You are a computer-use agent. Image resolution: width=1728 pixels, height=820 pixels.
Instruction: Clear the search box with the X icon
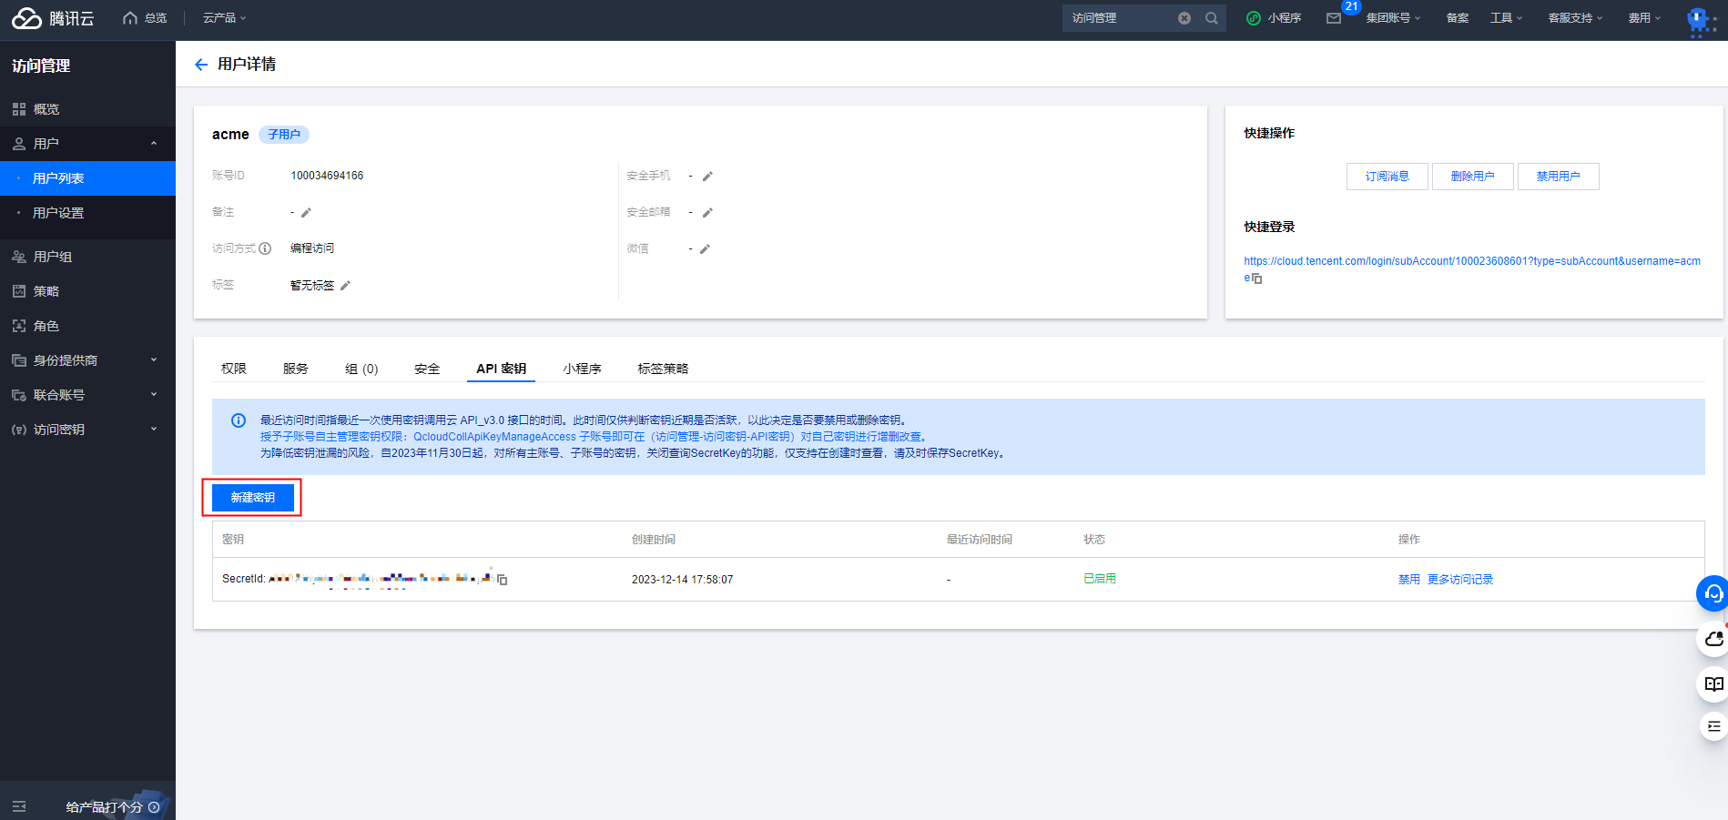pos(1184,17)
